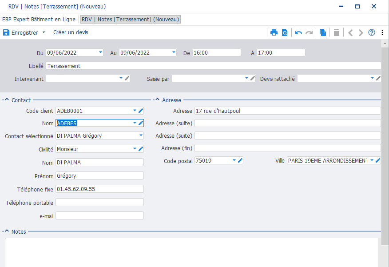Image resolution: width=389 pixels, height=267 pixels.
Task: Click the Code client edit pencil
Action: coord(141,111)
